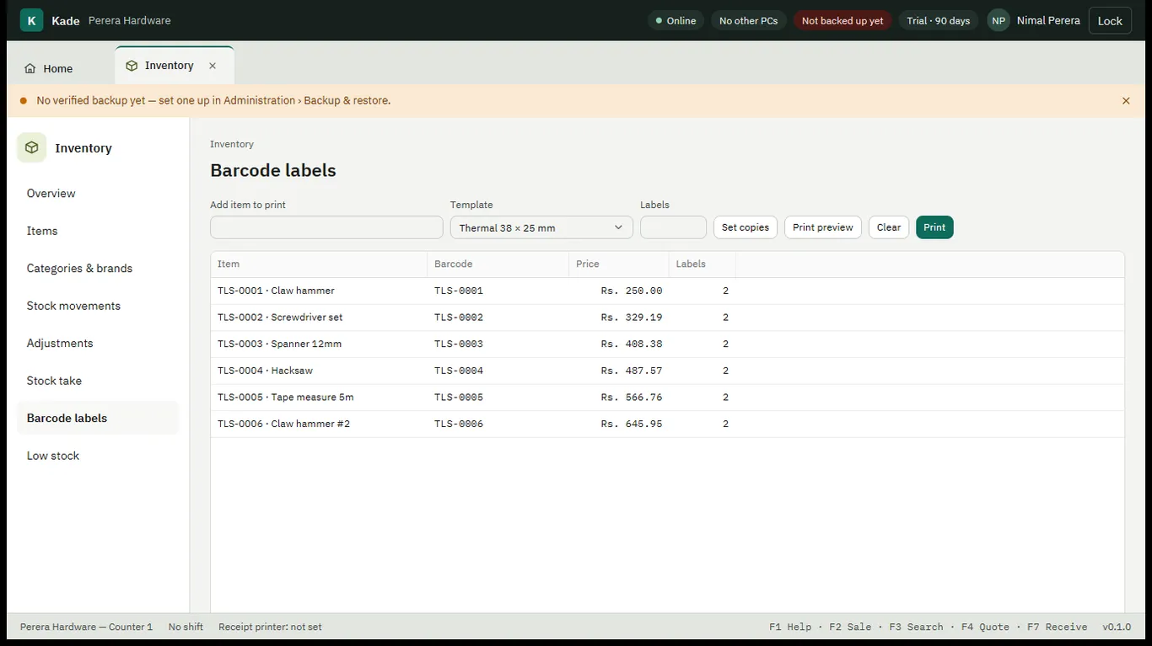This screenshot has height=646, width=1152.
Task: Open Print preview
Action: tap(823, 227)
